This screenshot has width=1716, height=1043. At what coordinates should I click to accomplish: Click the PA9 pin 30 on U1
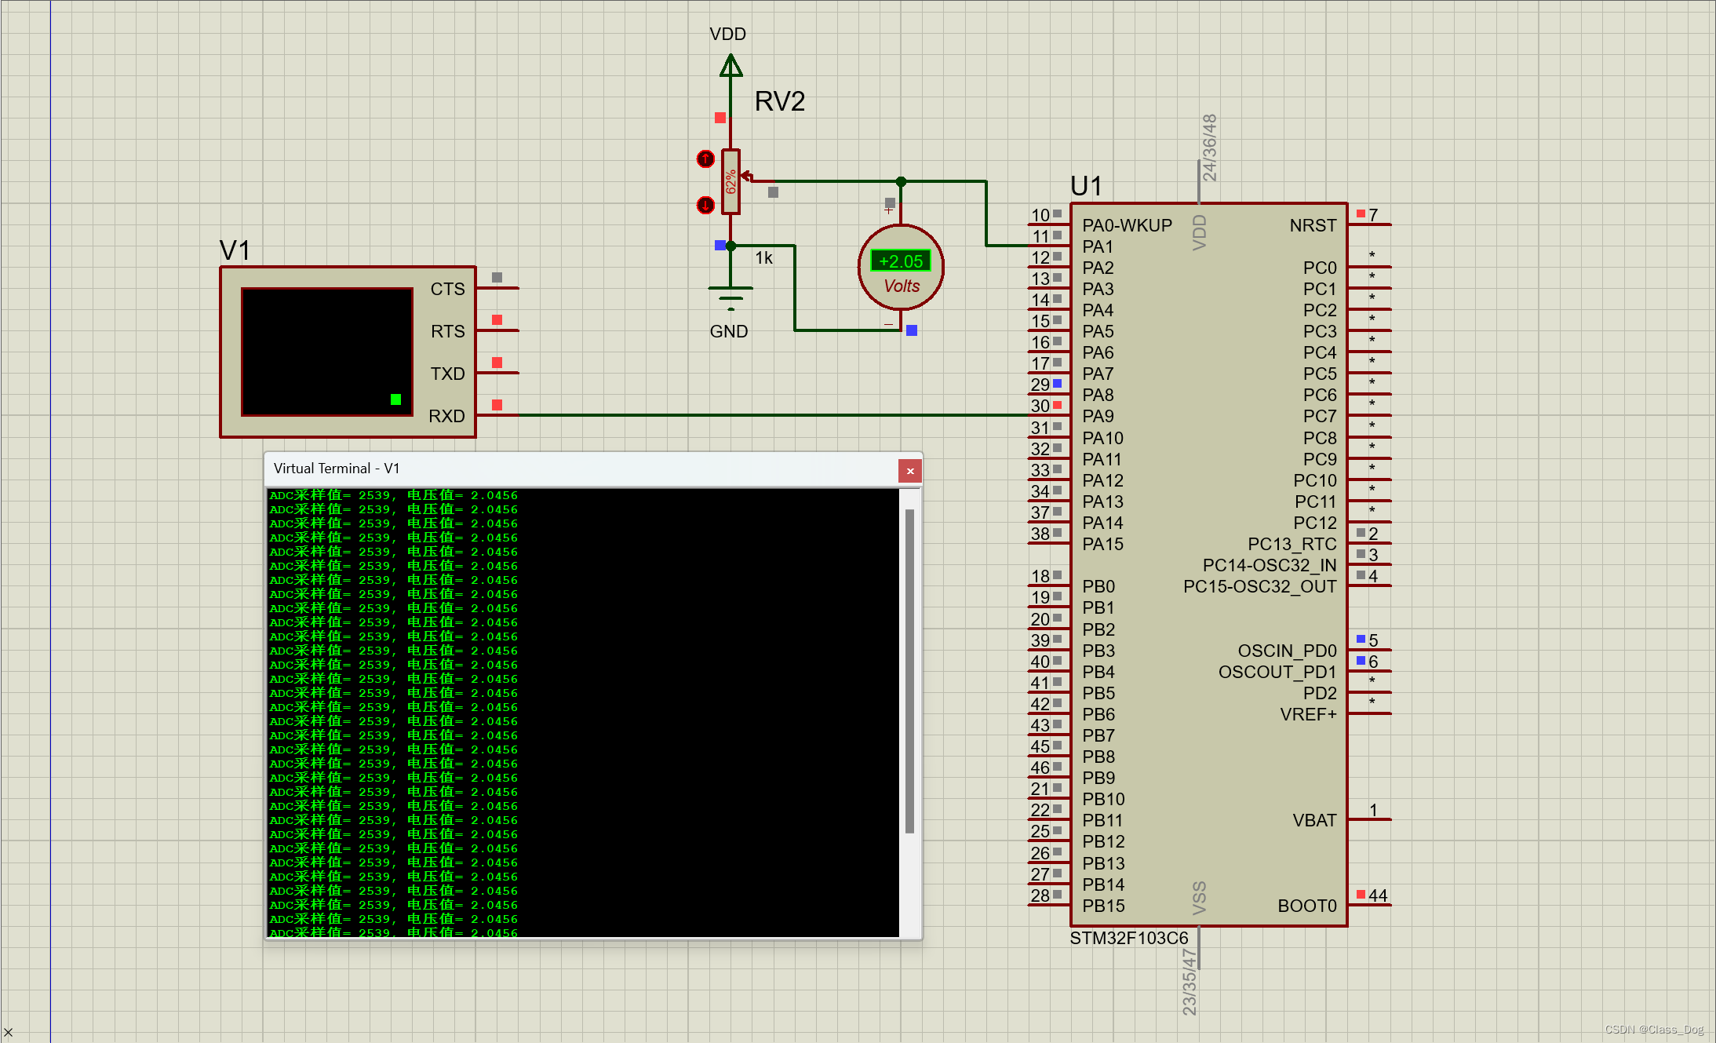(x=1050, y=415)
